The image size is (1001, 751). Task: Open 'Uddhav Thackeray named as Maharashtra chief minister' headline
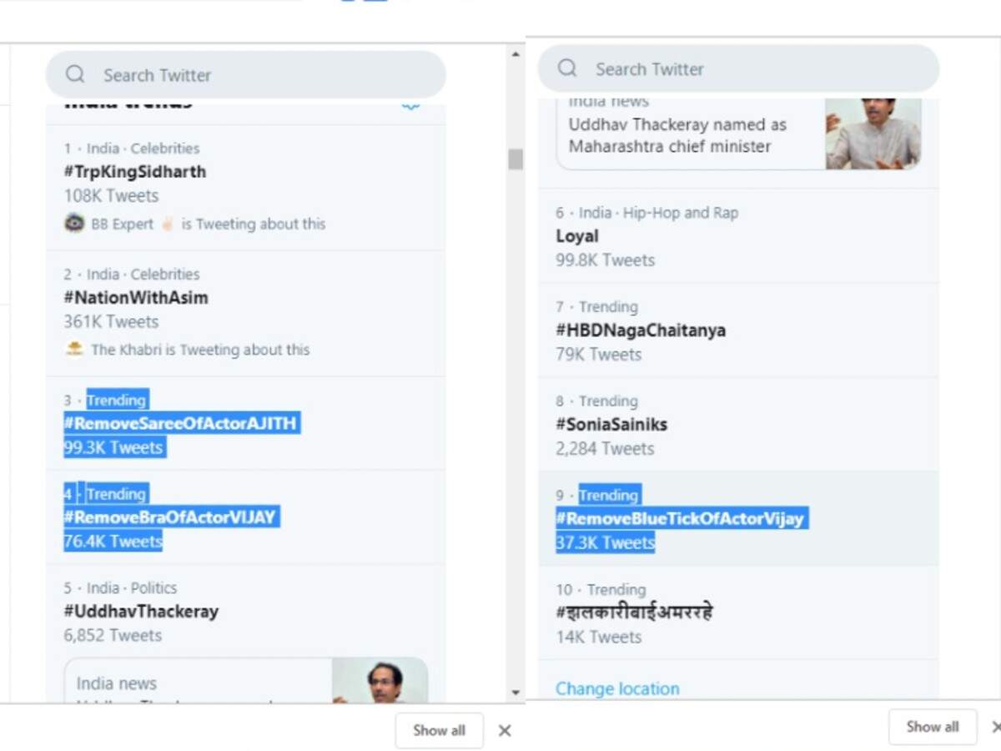677,135
